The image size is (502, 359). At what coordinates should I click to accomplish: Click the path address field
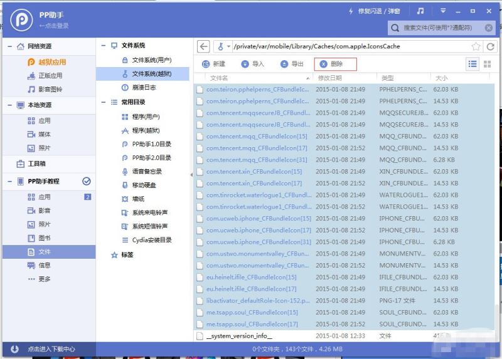tap(351, 46)
